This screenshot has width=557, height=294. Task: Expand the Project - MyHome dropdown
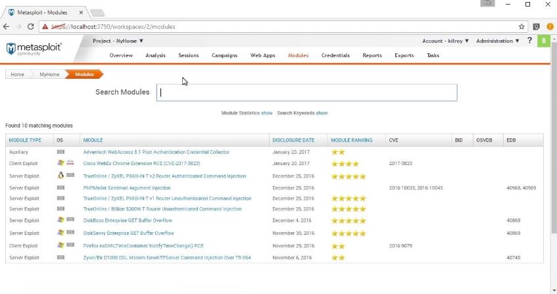tap(118, 41)
